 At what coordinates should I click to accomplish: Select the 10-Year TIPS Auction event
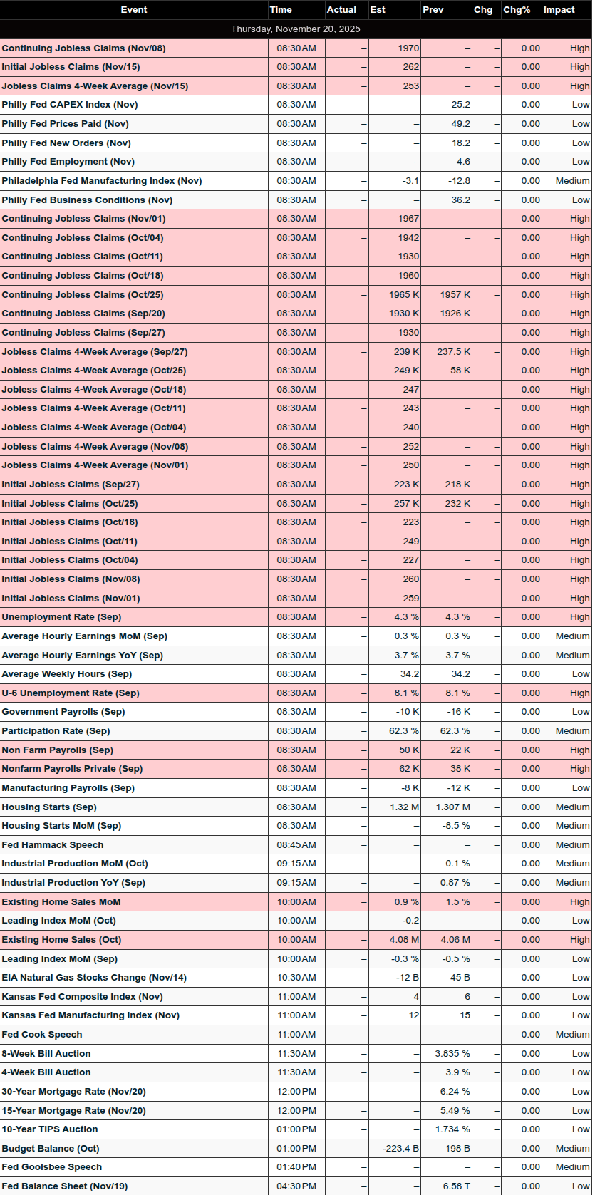[50, 1129]
